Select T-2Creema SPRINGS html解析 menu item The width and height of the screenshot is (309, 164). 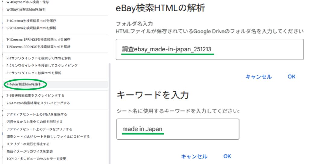[x=38, y=47]
